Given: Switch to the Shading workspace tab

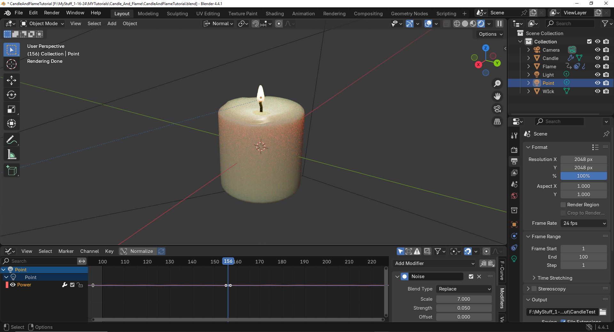Looking at the screenshot, I should pos(274,13).
